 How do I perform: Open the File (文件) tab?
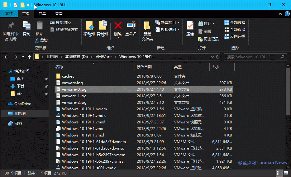point(9,13)
